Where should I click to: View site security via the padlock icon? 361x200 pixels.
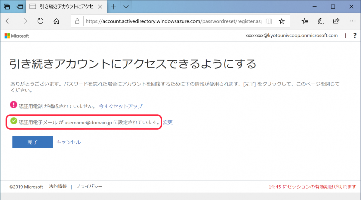pos(78,21)
